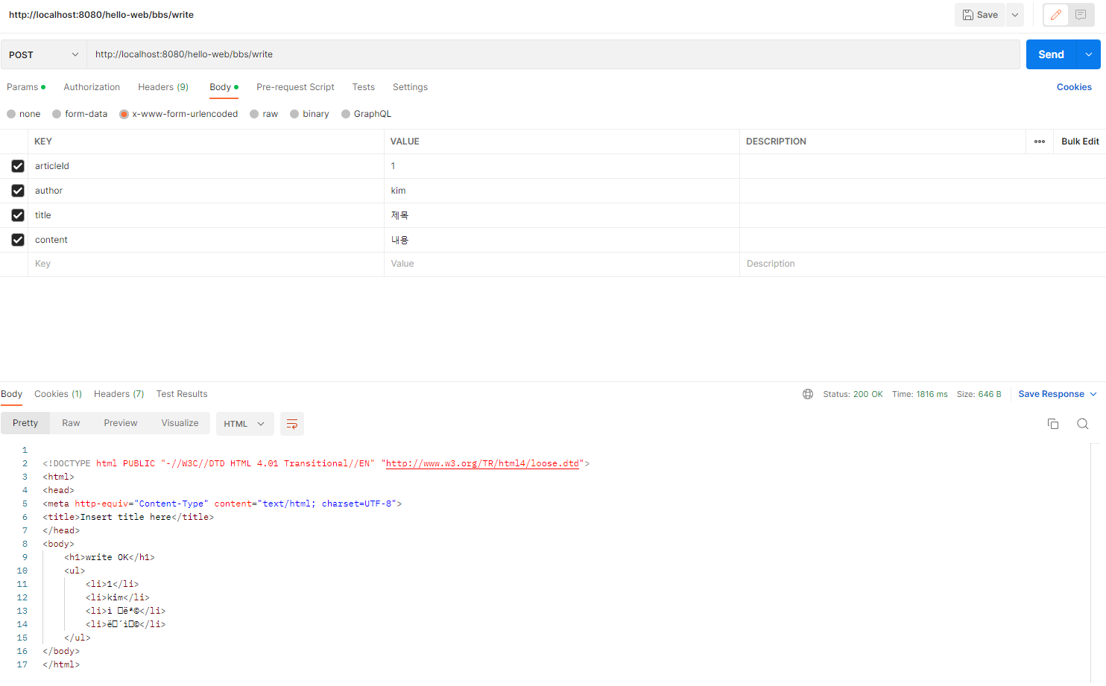This screenshot has height=686, width=1106.
Task: Open the HTML format dropdown
Action: pos(244,424)
